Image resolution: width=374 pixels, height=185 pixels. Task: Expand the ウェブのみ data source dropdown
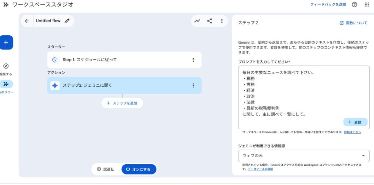pyautogui.click(x=304, y=156)
